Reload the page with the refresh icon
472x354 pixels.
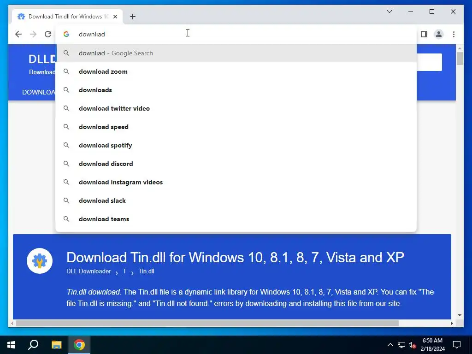click(48, 34)
